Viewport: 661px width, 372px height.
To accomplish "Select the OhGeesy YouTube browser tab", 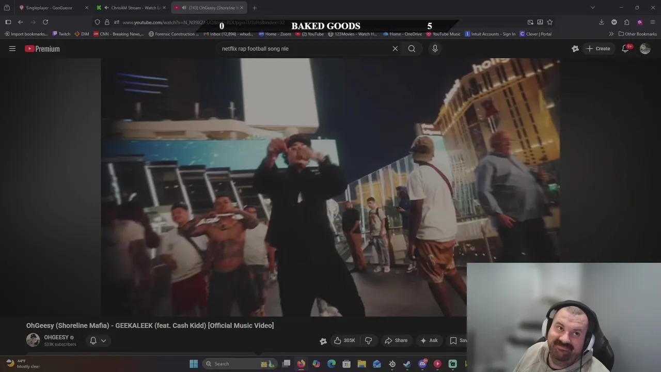I will tap(209, 8).
